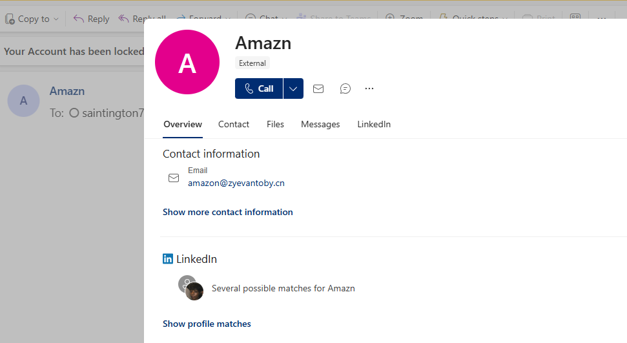Screen dimensions: 627x343
Task: Show more contact information
Action: (x=228, y=212)
